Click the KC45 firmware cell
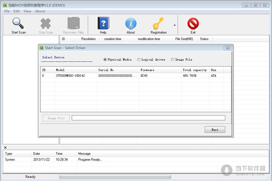 [x=144, y=76]
